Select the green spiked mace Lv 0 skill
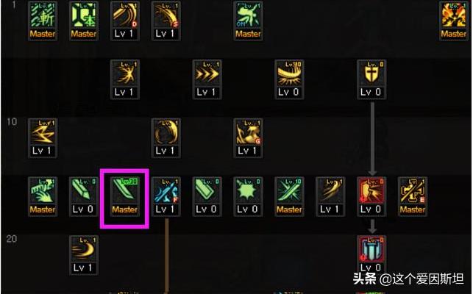This screenshot has width=473, height=294. pos(248,196)
